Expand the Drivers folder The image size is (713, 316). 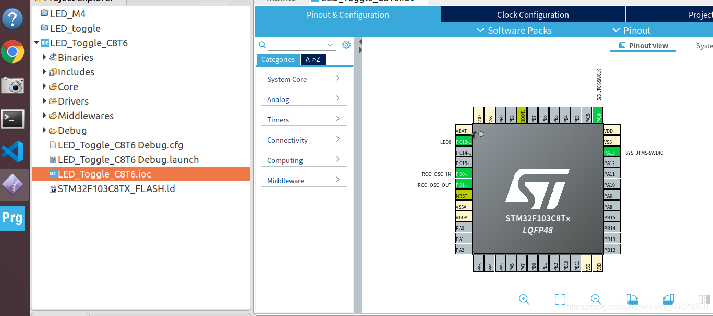[x=44, y=101]
